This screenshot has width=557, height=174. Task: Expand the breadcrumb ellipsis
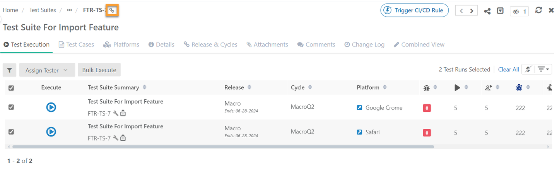pyautogui.click(x=70, y=10)
